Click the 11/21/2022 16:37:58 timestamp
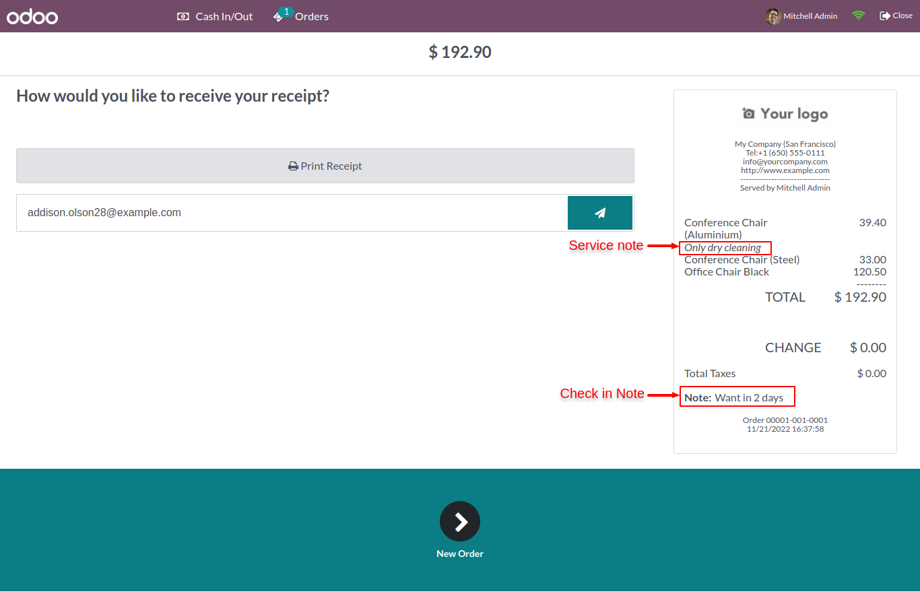The height and width of the screenshot is (592, 920). [x=785, y=429]
